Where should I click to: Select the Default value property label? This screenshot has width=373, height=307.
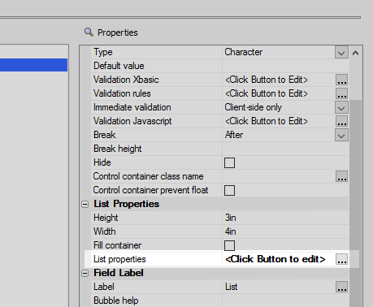click(x=119, y=66)
